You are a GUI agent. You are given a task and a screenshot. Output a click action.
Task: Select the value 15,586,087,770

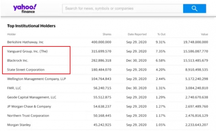click(x=196, y=51)
